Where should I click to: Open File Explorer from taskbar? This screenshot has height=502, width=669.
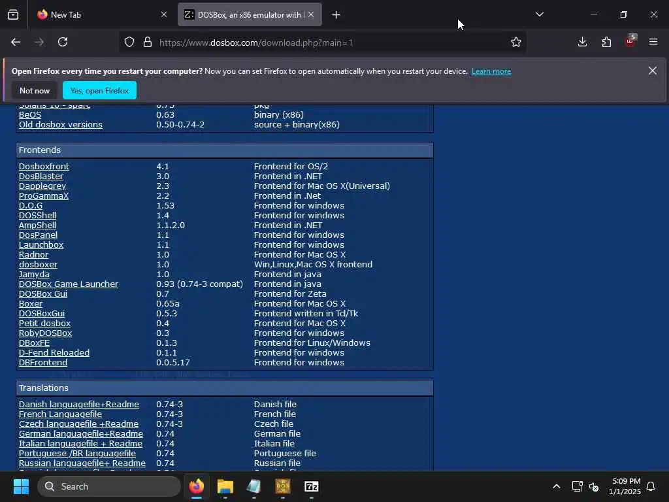[225, 486]
